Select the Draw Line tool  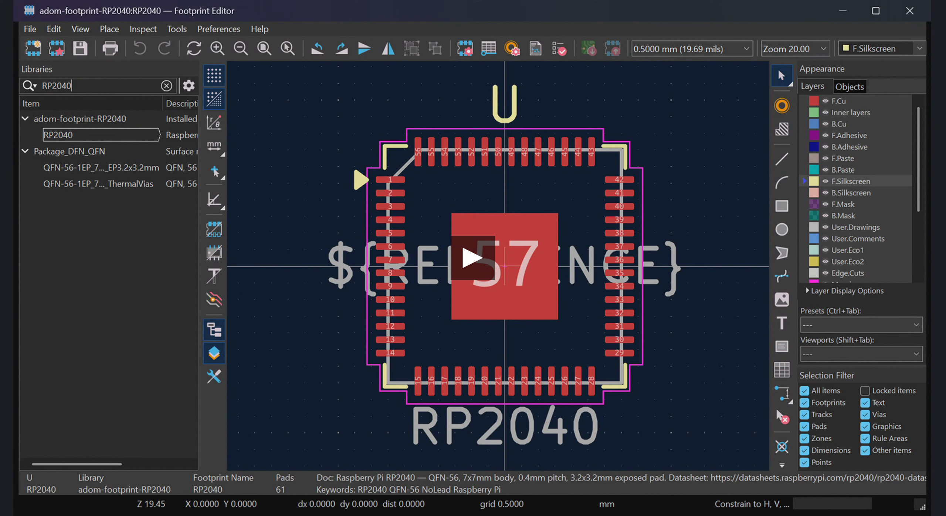pyautogui.click(x=781, y=159)
